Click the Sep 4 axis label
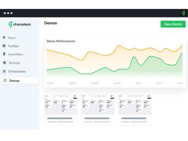This screenshot has width=188, height=141. pos(159,83)
